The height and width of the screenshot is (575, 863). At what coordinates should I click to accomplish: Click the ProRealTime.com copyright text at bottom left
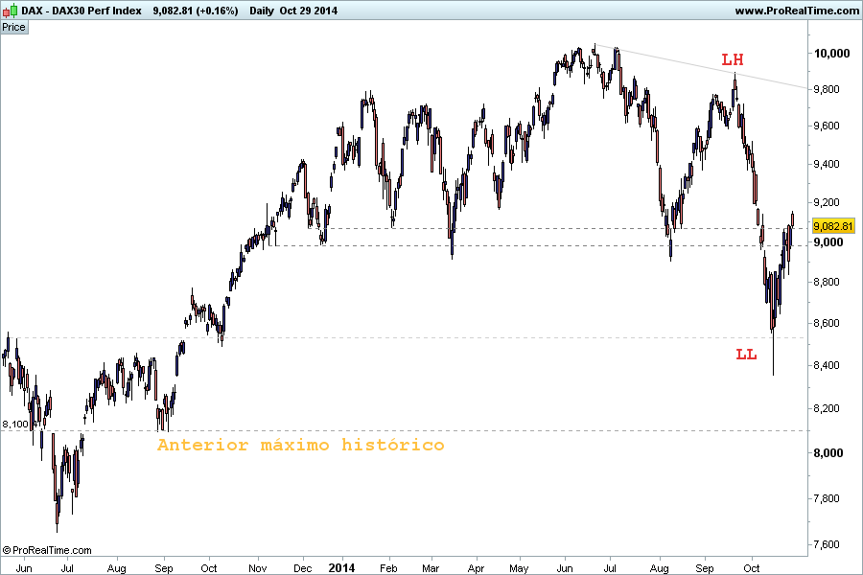click(x=47, y=550)
